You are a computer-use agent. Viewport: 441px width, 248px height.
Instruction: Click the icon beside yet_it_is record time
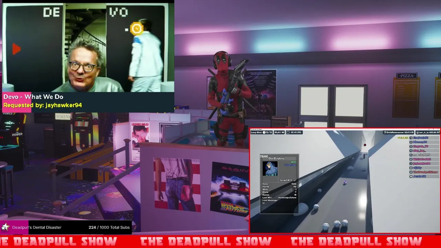(417, 132)
